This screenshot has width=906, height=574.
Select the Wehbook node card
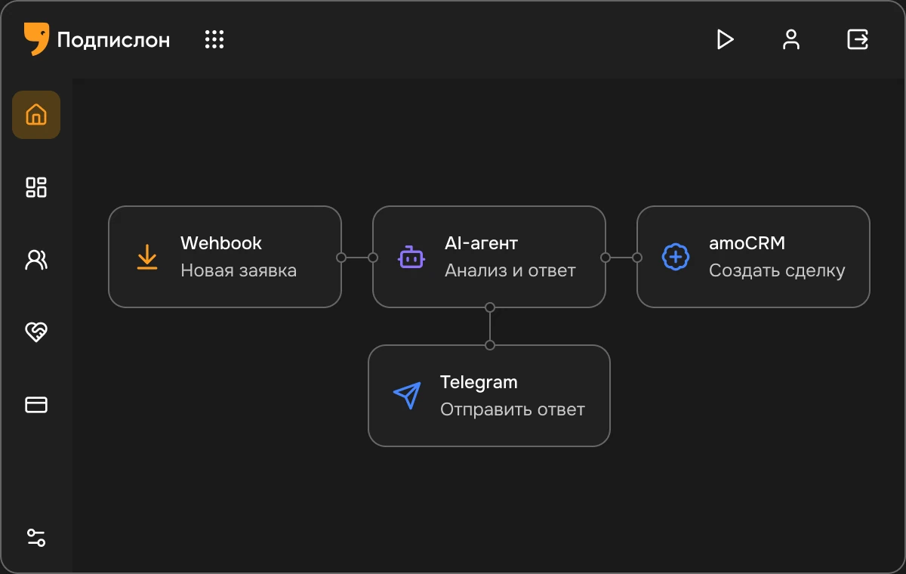point(225,257)
